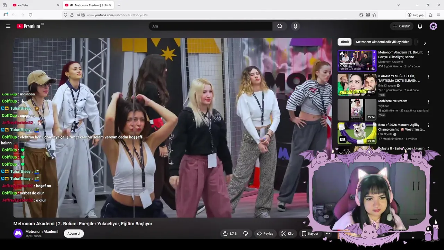444x250 pixels.
Task: Open Firefox View icon at tab strip
Action: (5, 5)
